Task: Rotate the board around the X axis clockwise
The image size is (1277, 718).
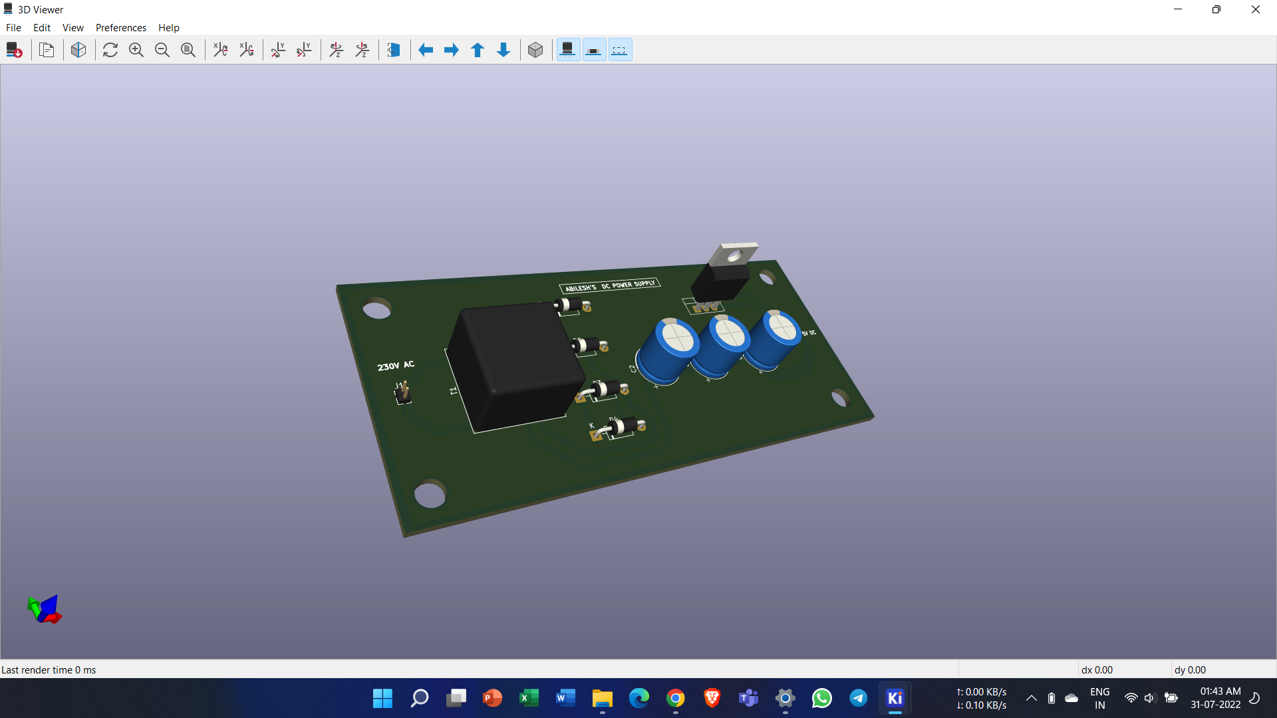Action: [221, 50]
